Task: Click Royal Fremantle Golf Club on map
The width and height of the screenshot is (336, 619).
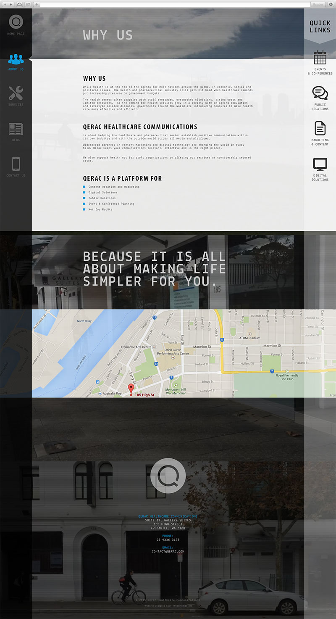Action: (x=287, y=377)
